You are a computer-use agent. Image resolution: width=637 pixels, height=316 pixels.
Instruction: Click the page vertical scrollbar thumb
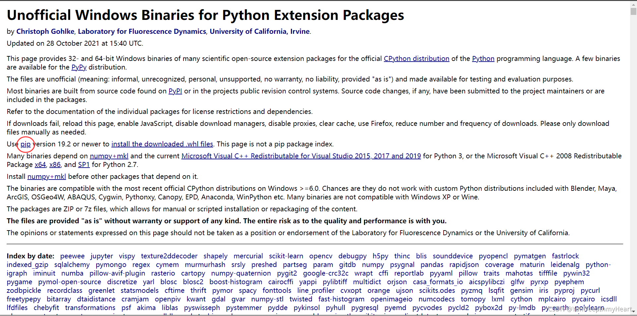pyautogui.click(x=633, y=11)
